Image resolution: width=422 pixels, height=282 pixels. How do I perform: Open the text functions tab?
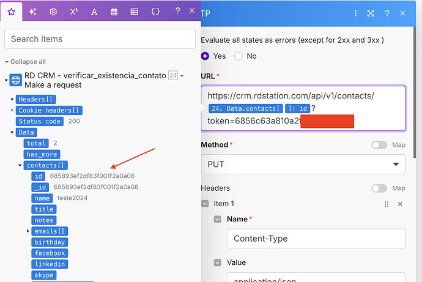coord(94,12)
